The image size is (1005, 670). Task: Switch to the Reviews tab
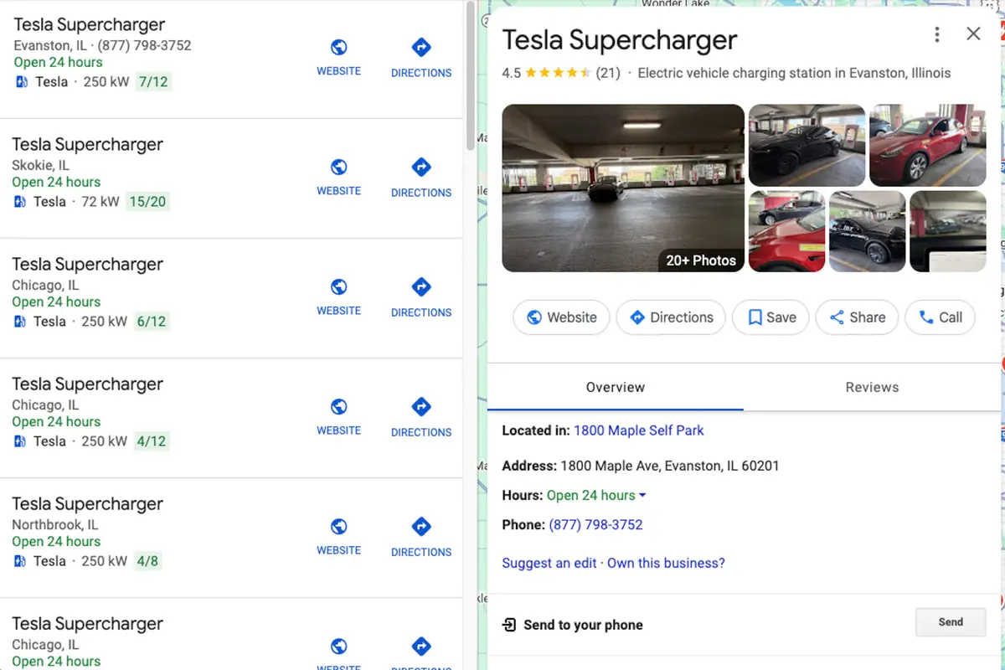coord(872,387)
